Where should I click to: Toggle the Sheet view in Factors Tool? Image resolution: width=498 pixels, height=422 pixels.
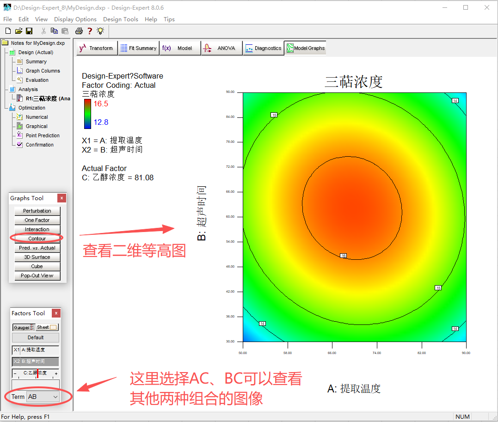47,327
